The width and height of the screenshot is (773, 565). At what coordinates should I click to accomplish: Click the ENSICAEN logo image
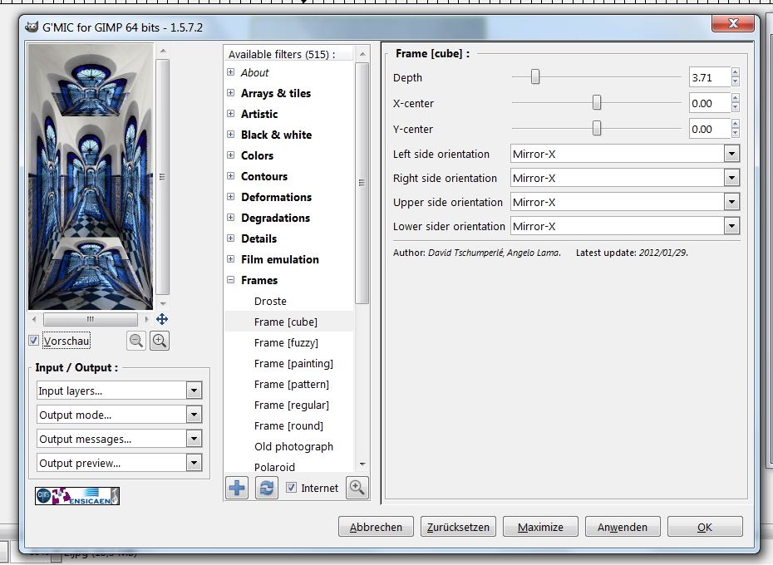pyautogui.click(x=76, y=496)
